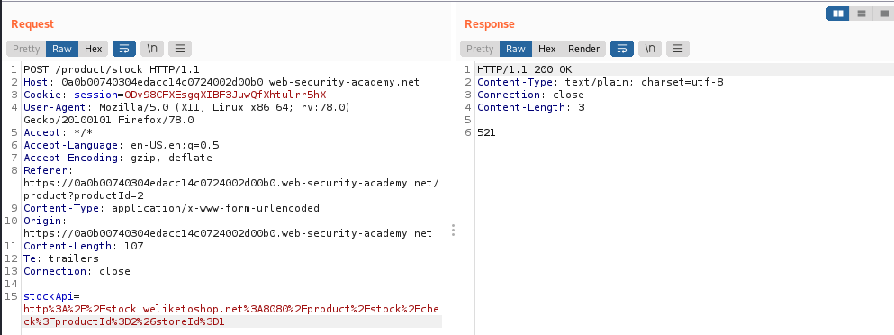
Task: Toggle word wrap in the Request panel
Action: click(123, 49)
